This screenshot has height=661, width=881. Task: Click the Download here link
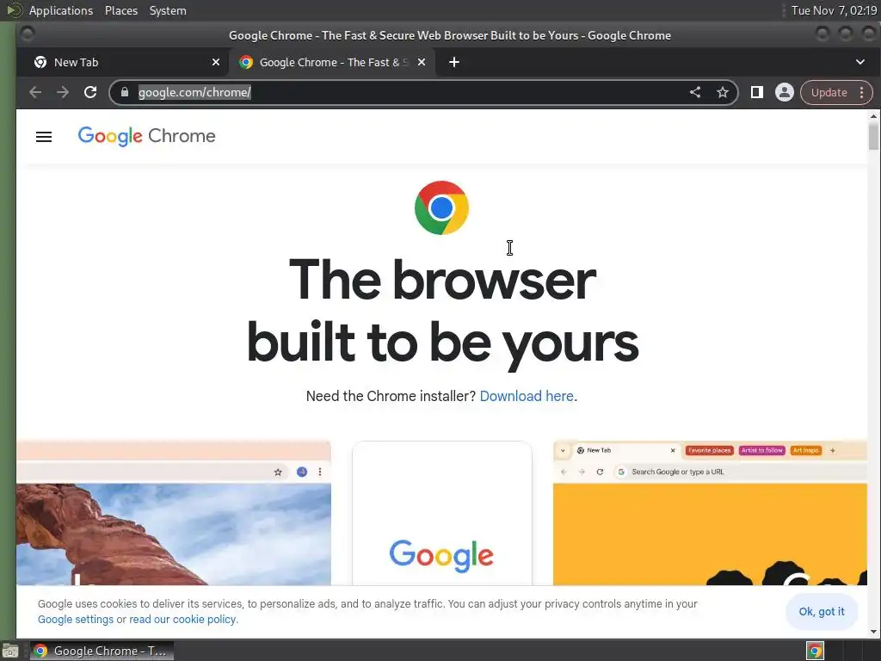coord(527,396)
